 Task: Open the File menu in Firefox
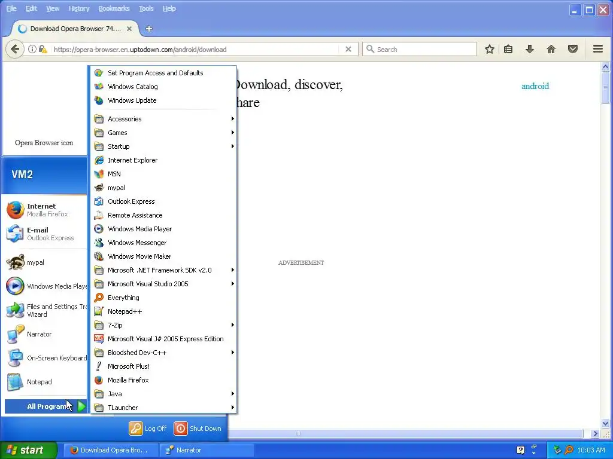(11, 8)
